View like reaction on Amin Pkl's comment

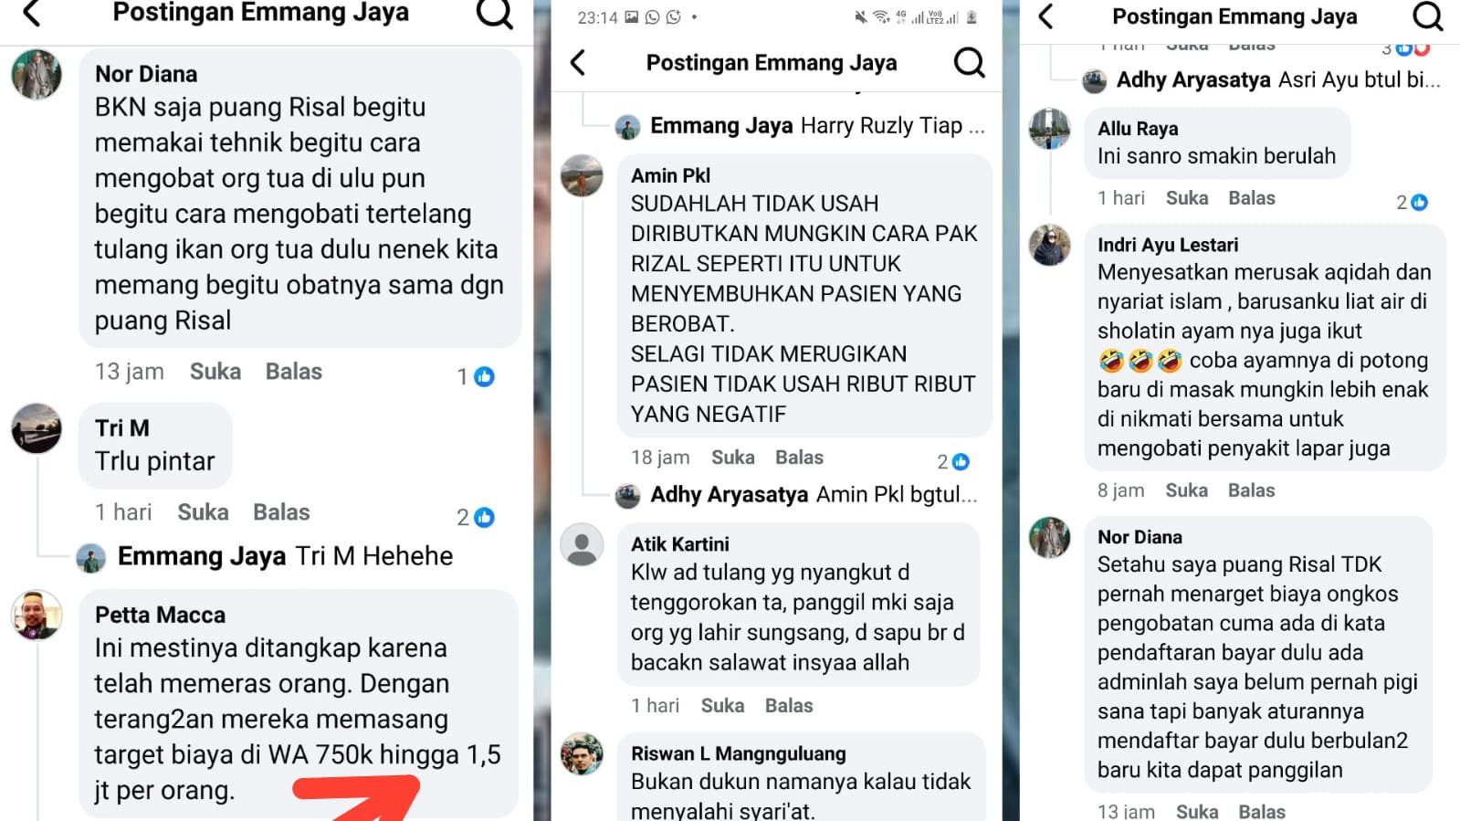pos(953,462)
